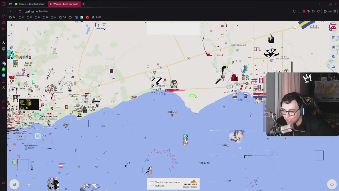Open the Easy Setup menu icon
The image size is (339, 191).
click(x=334, y=11)
